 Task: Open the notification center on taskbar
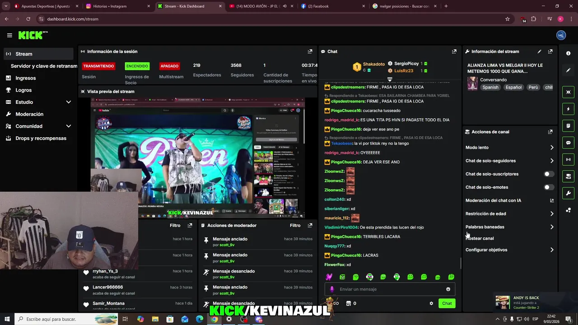[569, 319]
